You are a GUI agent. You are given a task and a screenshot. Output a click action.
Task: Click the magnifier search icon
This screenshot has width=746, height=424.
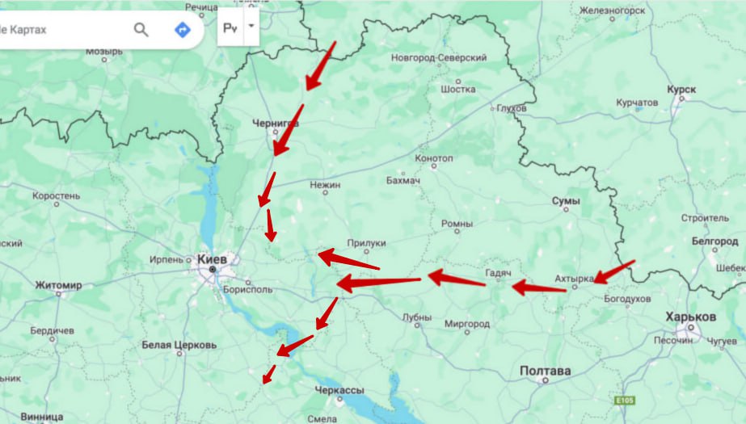coord(141,29)
